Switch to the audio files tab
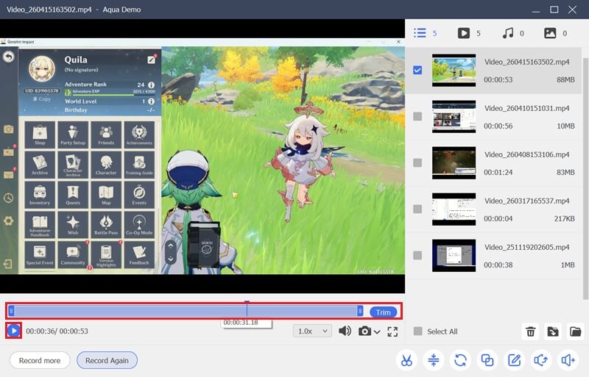The width and height of the screenshot is (589, 377). coord(512,33)
